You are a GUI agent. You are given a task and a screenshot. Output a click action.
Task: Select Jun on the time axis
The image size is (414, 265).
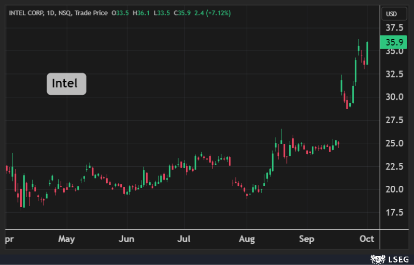point(126,239)
